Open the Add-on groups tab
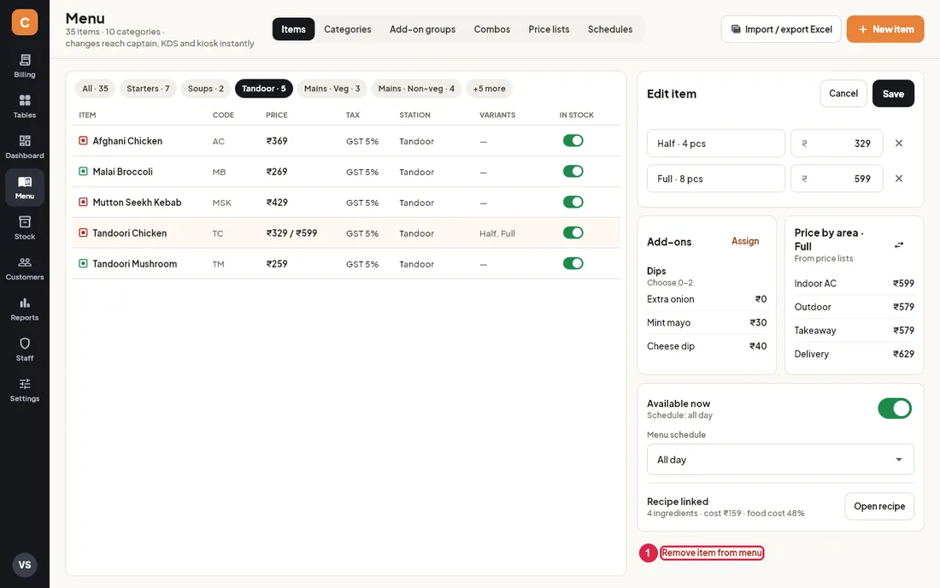This screenshot has height=588, width=940. click(423, 29)
